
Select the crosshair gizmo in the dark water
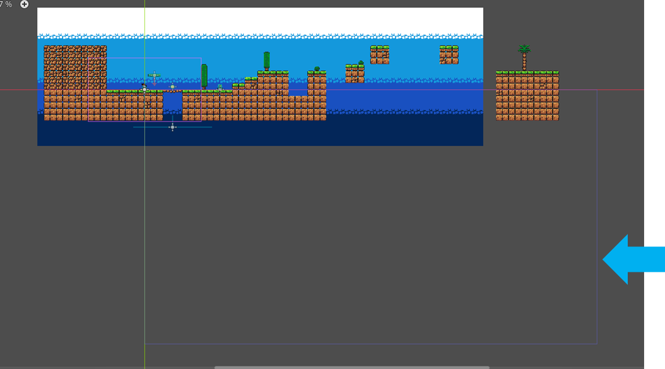click(172, 127)
